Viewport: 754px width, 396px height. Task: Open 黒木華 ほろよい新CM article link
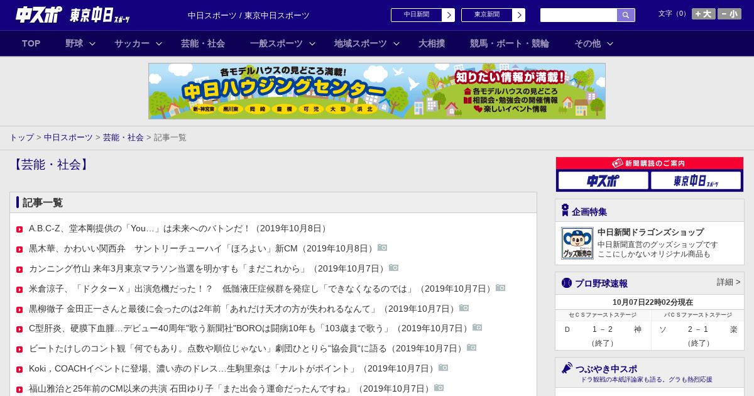(202, 248)
